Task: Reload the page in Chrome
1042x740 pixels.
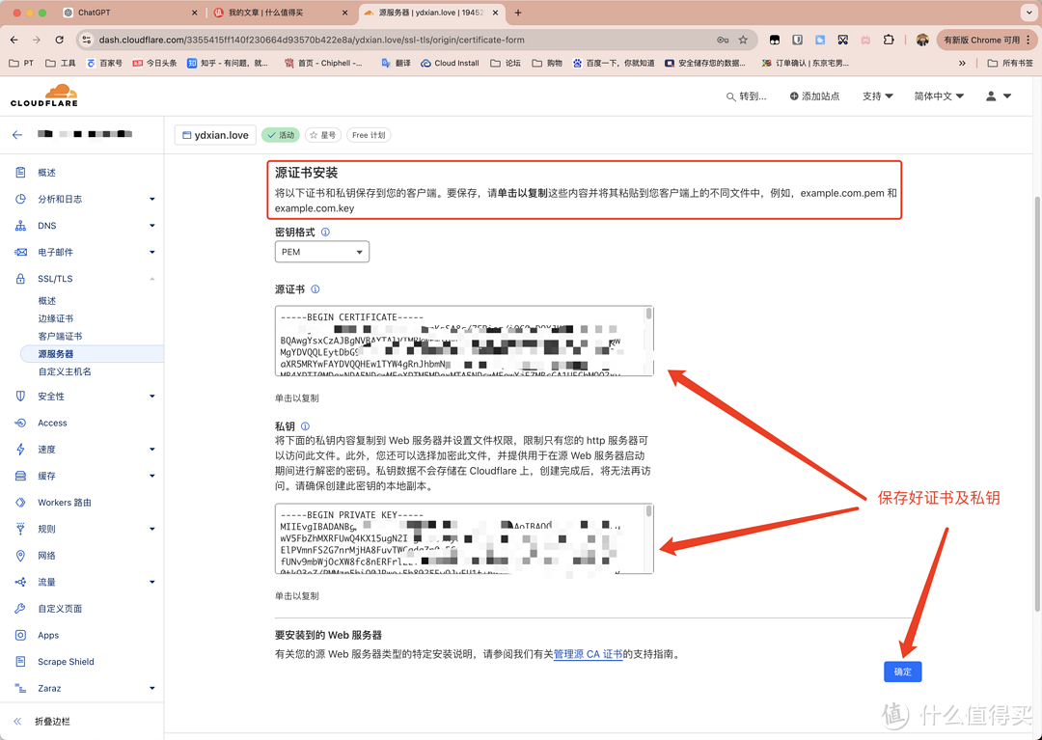Action: (60, 41)
